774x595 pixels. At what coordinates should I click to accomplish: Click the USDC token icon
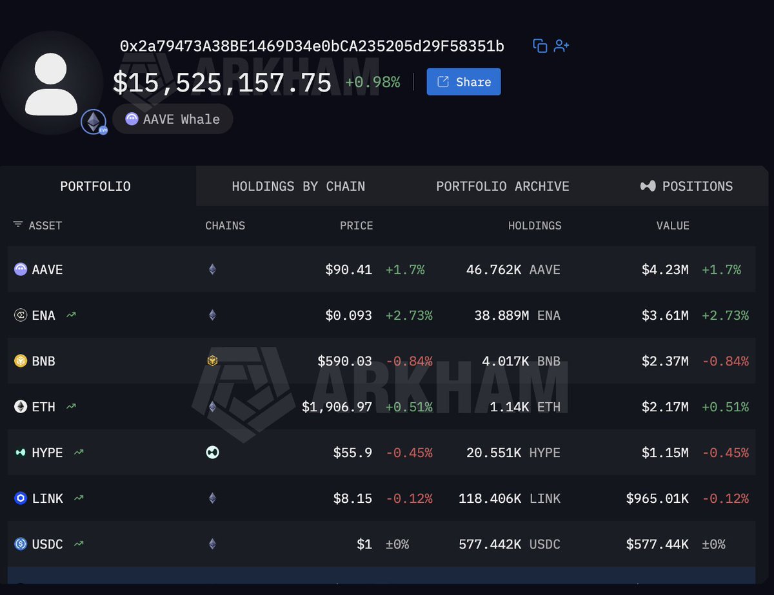point(21,544)
